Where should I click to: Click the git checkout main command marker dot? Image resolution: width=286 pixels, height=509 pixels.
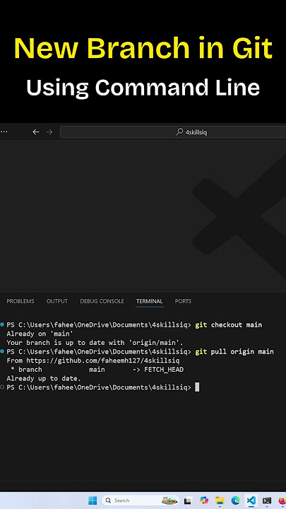point(2,324)
